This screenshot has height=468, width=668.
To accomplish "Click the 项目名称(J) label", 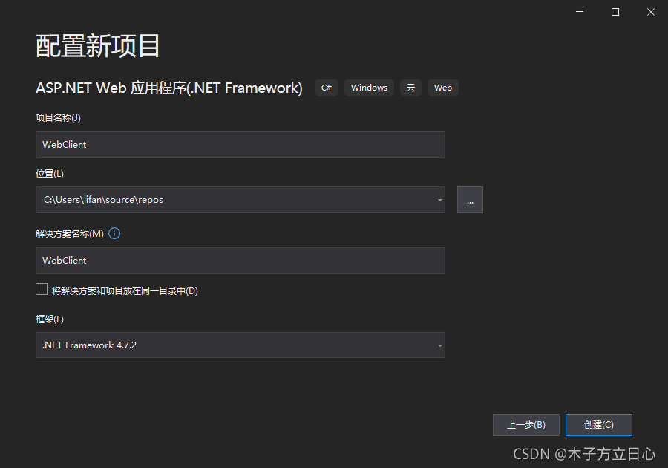I will pos(56,117).
